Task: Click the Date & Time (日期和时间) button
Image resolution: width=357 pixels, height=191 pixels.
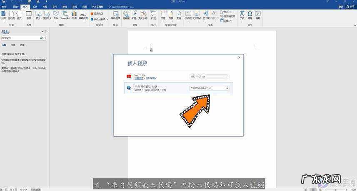Action: [228, 16]
